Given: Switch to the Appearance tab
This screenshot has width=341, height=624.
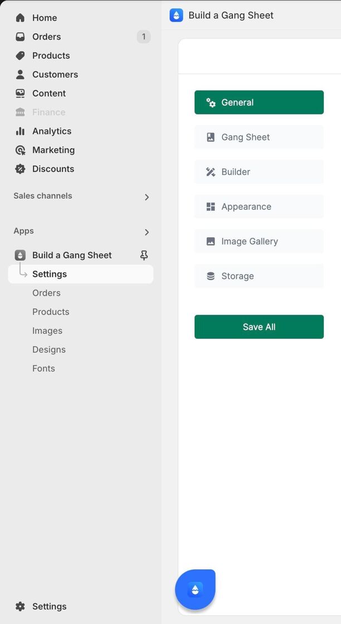Looking at the screenshot, I should click(259, 207).
